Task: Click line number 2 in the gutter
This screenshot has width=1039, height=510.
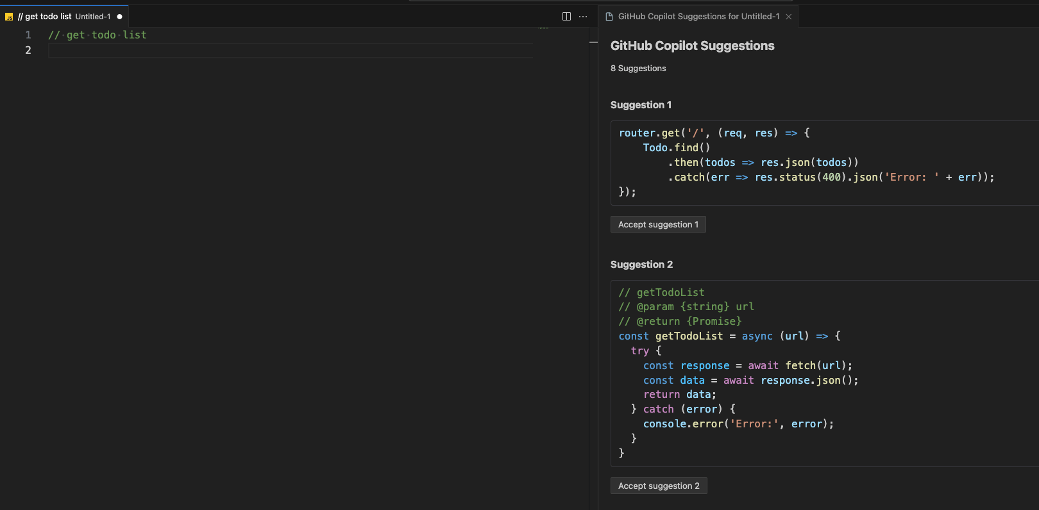Action: click(28, 50)
